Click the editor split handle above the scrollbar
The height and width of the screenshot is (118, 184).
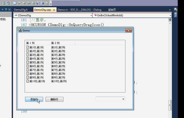[x=170, y=20]
